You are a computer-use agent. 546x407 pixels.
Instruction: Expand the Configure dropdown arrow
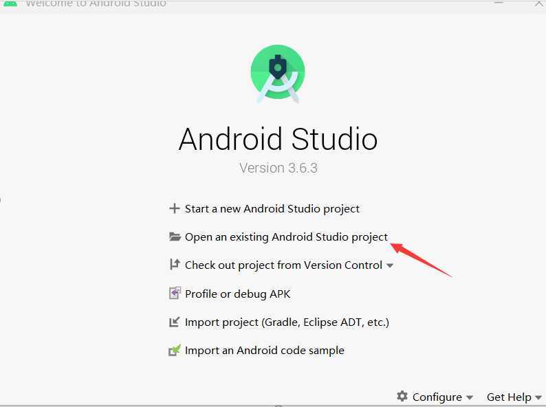tap(470, 397)
